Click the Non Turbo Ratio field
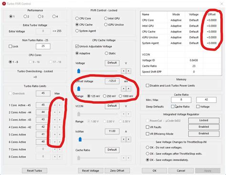This screenshot has height=175, width=226. (43, 46)
